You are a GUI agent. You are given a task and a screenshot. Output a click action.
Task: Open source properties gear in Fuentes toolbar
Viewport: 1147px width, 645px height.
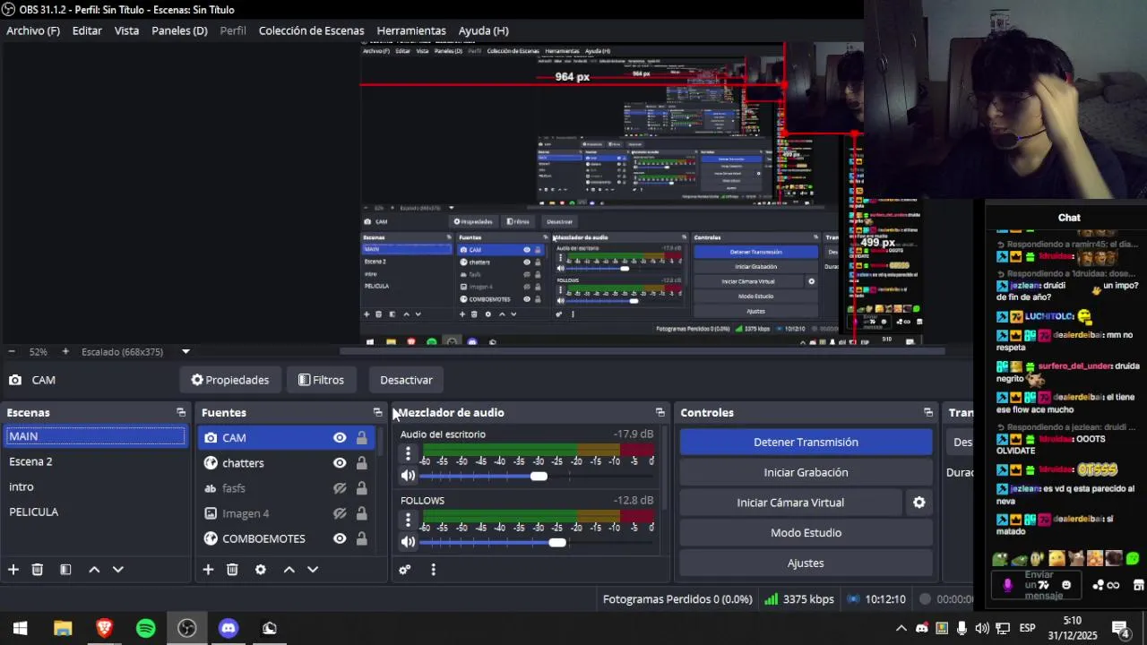pyautogui.click(x=261, y=570)
